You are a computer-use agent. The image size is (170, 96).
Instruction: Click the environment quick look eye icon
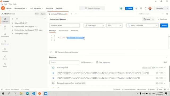click(x=167, y=14)
